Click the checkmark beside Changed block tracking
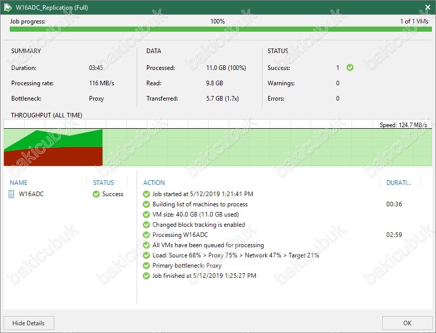The image size is (436, 333). click(x=146, y=225)
